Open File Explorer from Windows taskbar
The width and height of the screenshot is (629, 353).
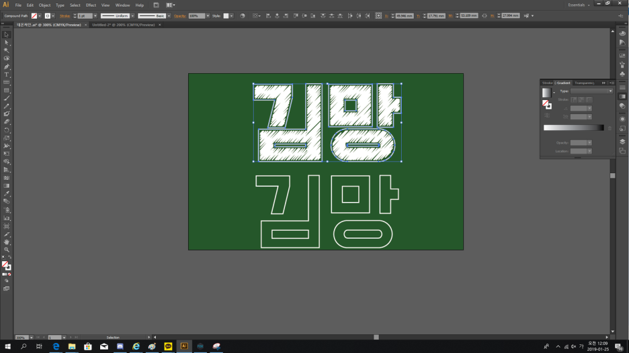[72, 346]
